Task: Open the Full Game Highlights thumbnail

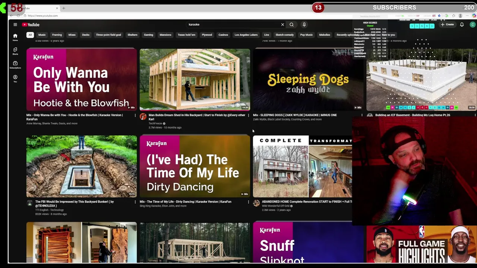Action: pos(421,244)
